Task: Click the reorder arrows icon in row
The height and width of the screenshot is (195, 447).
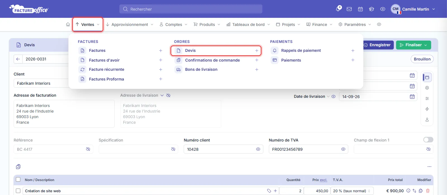Action: tap(414, 191)
